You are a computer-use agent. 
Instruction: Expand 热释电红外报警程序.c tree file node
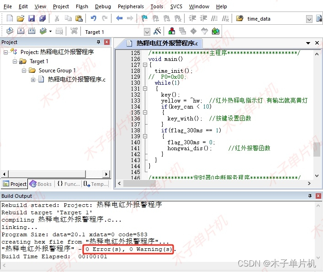[x=33, y=80]
